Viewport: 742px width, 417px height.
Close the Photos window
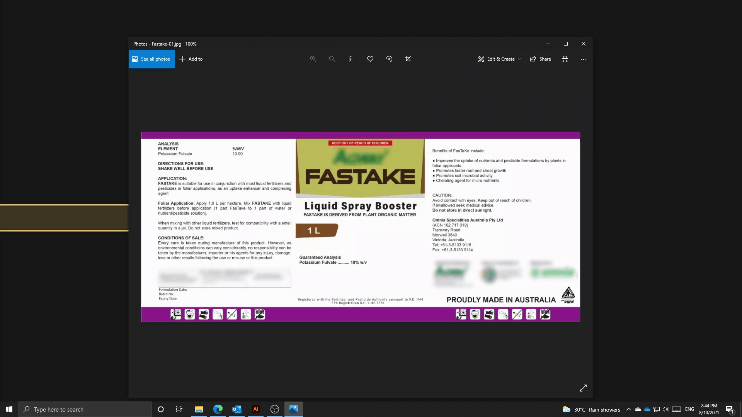click(584, 44)
